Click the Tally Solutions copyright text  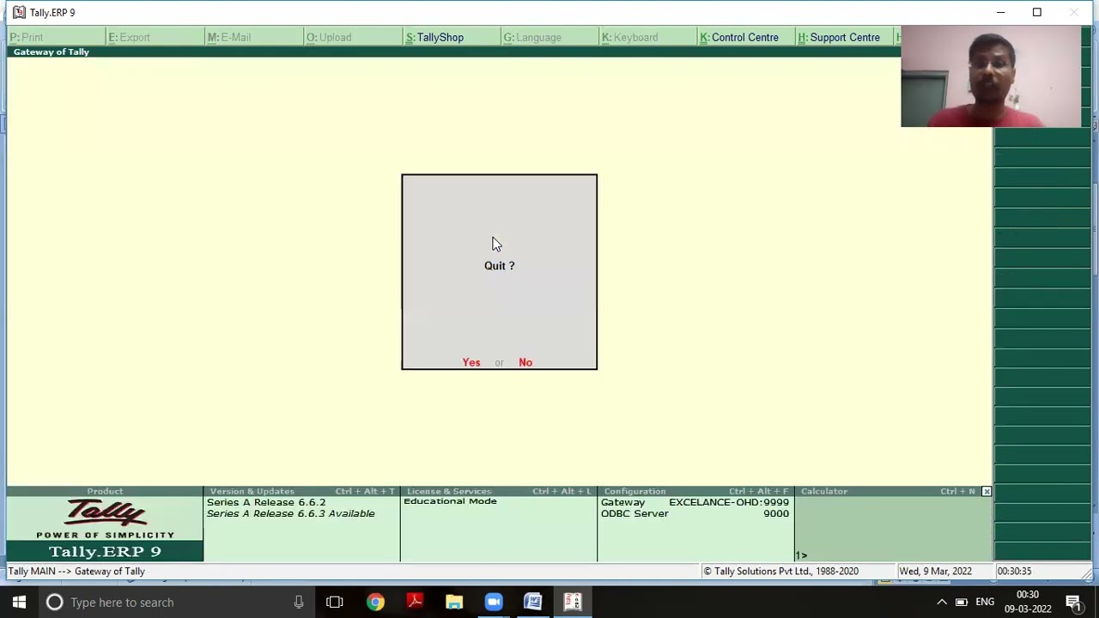pyautogui.click(x=780, y=571)
